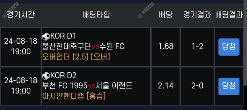Click the 오버언더 (2.5) [오버] bet type
This screenshot has width=247, height=110.
pos(76,57)
